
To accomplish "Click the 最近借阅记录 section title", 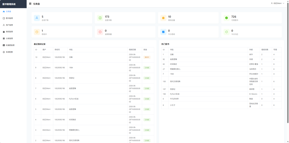I will (40, 44).
